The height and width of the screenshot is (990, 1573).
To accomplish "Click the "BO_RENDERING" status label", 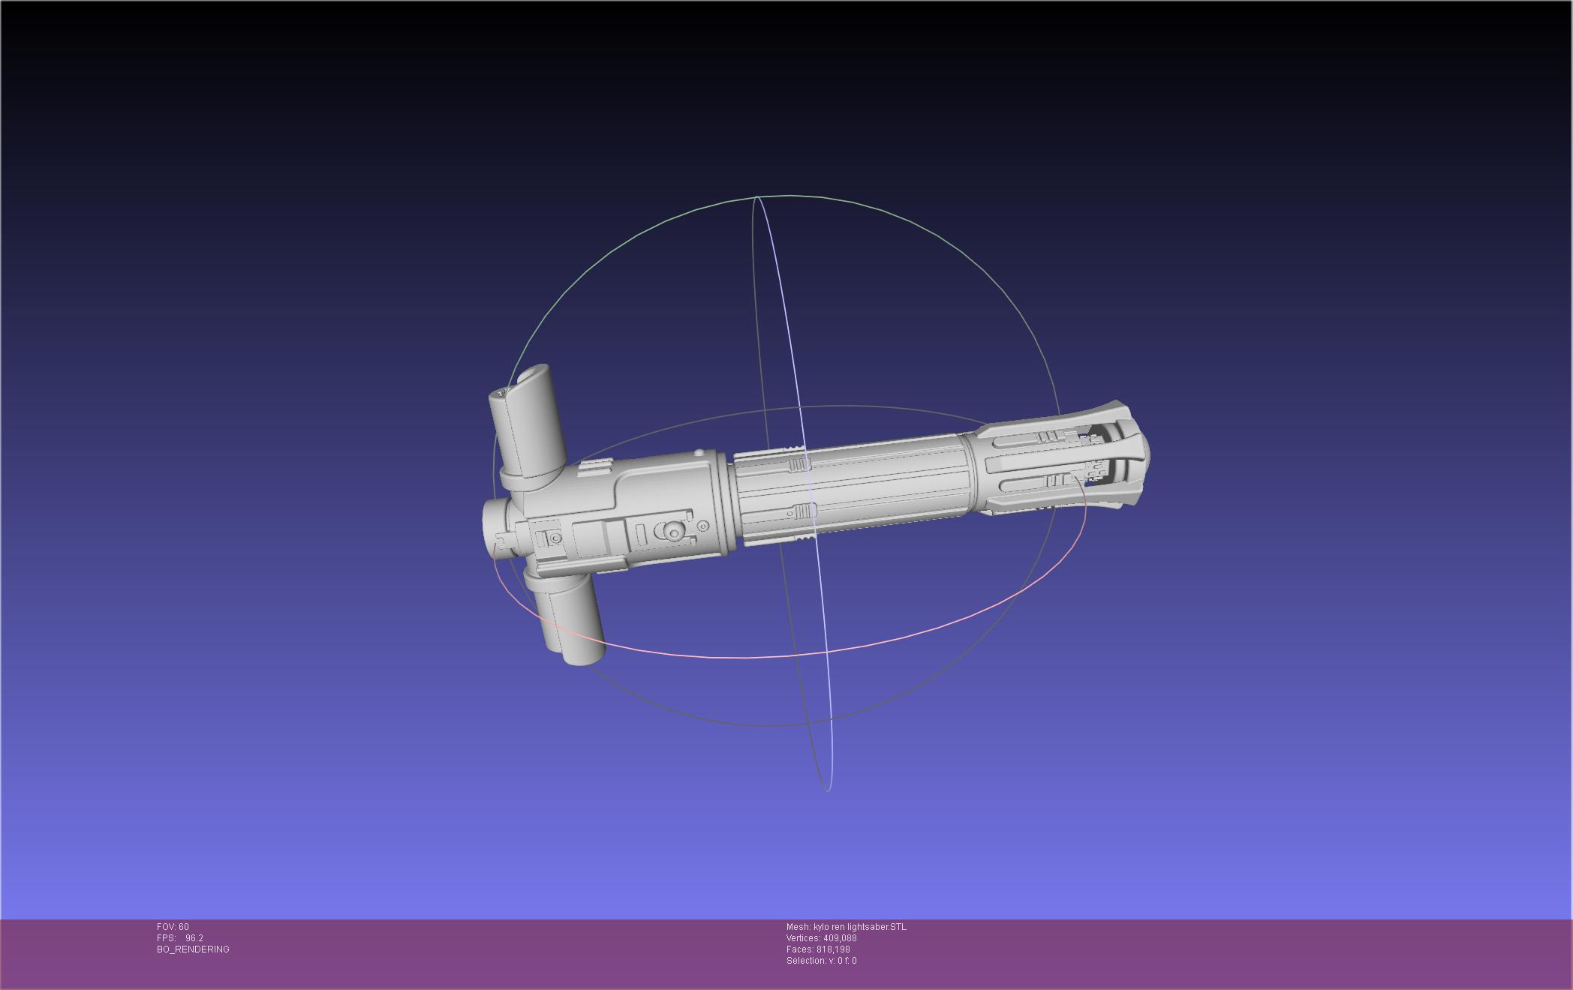I will pos(193,949).
